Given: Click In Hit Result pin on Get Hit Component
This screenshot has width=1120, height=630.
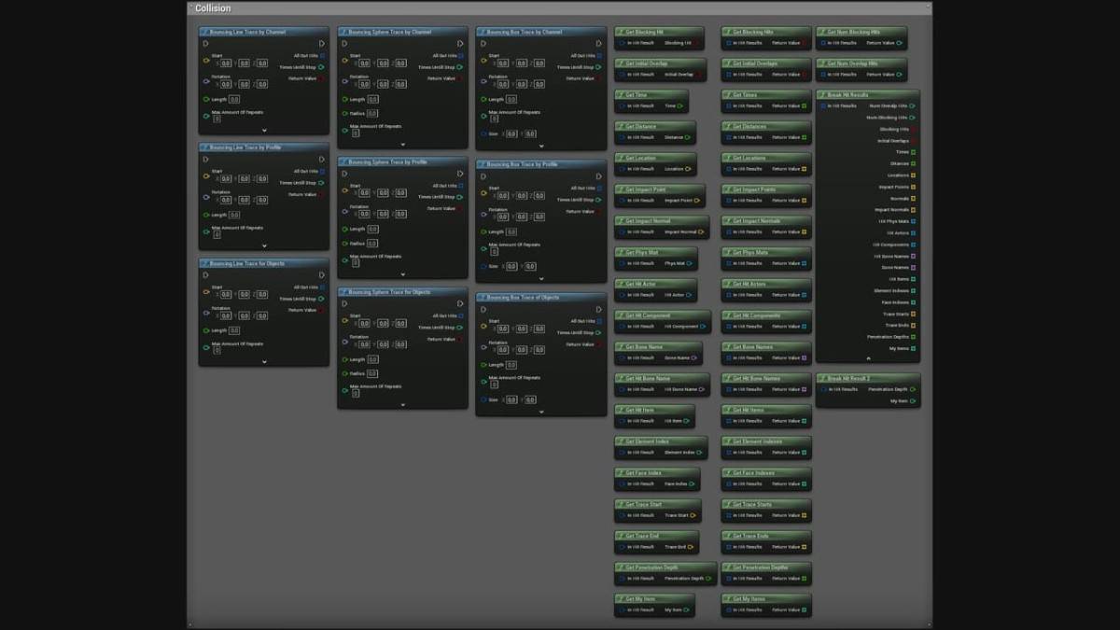Looking at the screenshot, I should pos(622,327).
